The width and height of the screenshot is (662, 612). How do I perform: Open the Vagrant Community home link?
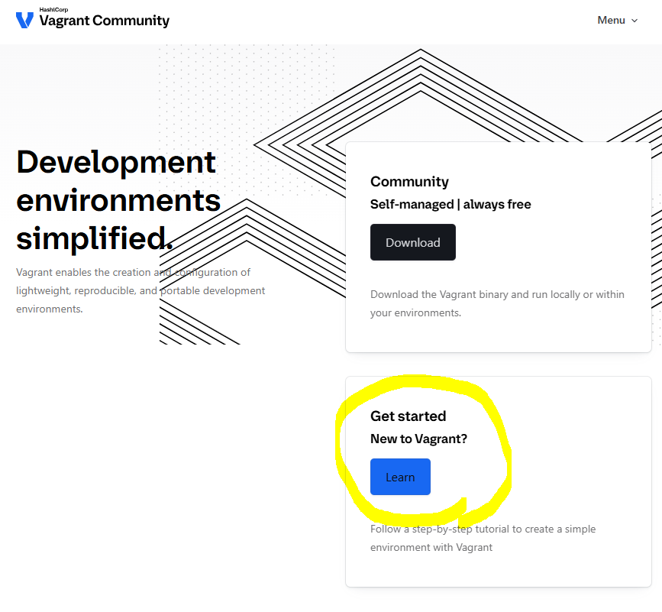(x=92, y=19)
